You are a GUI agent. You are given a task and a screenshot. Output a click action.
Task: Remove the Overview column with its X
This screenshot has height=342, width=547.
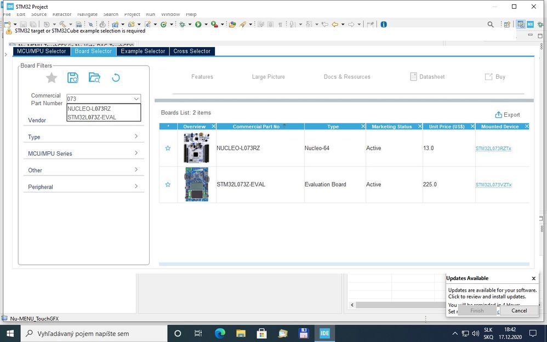click(214, 126)
